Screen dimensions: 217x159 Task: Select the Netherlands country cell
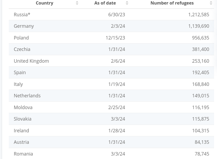pyautogui.click(x=27, y=96)
